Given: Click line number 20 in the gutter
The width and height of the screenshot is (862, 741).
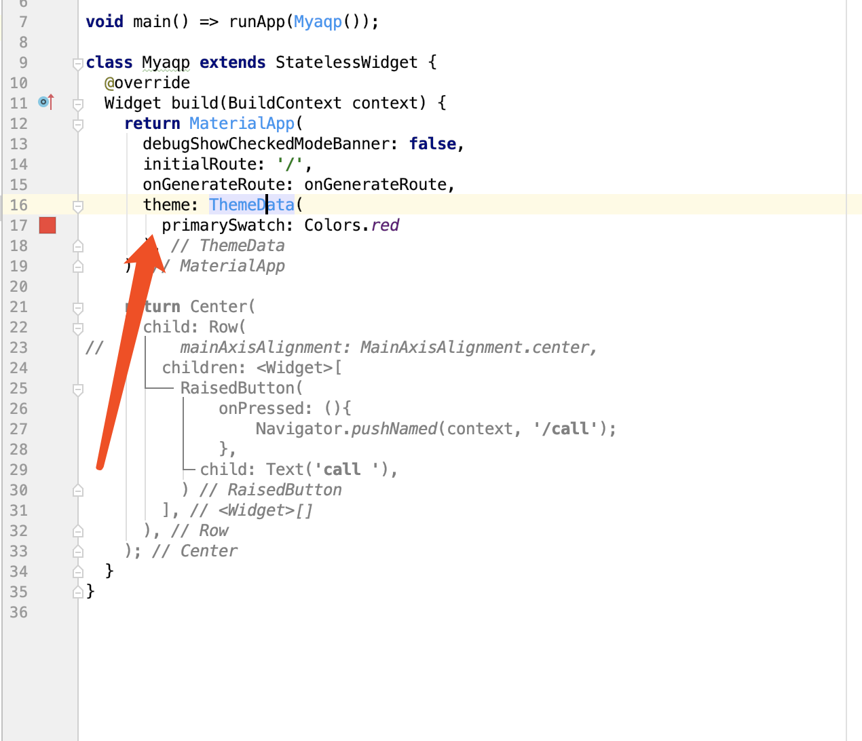Looking at the screenshot, I should point(19,286).
